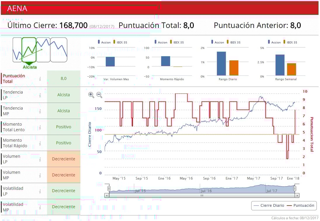Click right handle of chart range navigator
The image size is (320, 221).
pyautogui.click(x=295, y=188)
